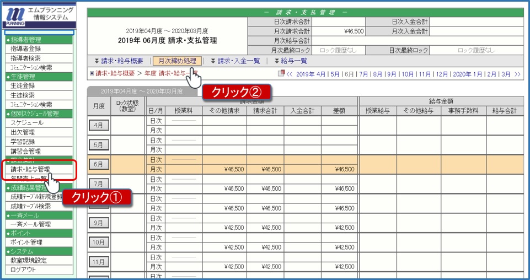The width and height of the screenshot is (530, 280).
Task: Jump to 2020年 1月 link
Action: [x=469, y=74]
